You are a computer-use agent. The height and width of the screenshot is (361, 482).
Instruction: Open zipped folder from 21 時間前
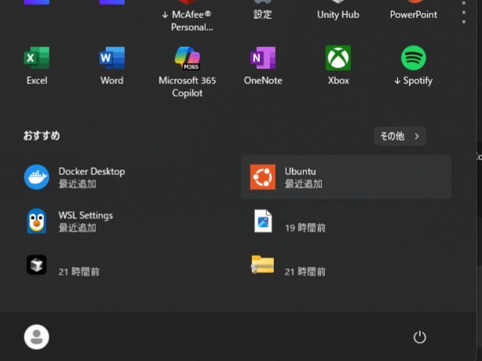coord(346,264)
